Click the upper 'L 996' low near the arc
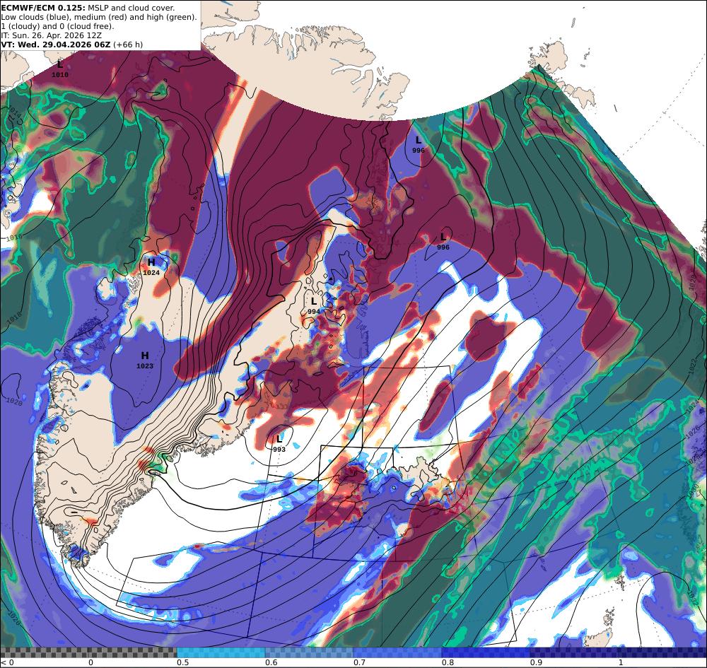The image size is (707, 668). [419, 145]
